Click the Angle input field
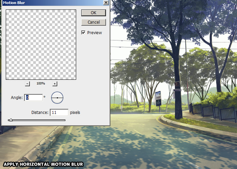Viewport: 237px width, 169px height. click(x=34, y=97)
